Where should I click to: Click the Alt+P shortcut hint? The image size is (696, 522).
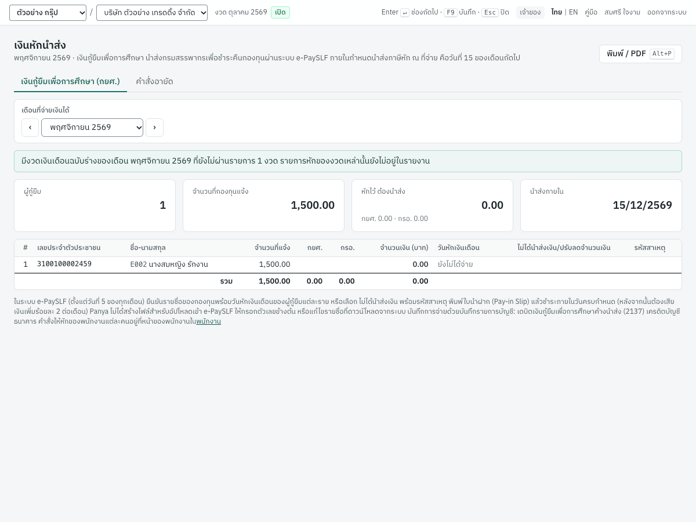662,54
